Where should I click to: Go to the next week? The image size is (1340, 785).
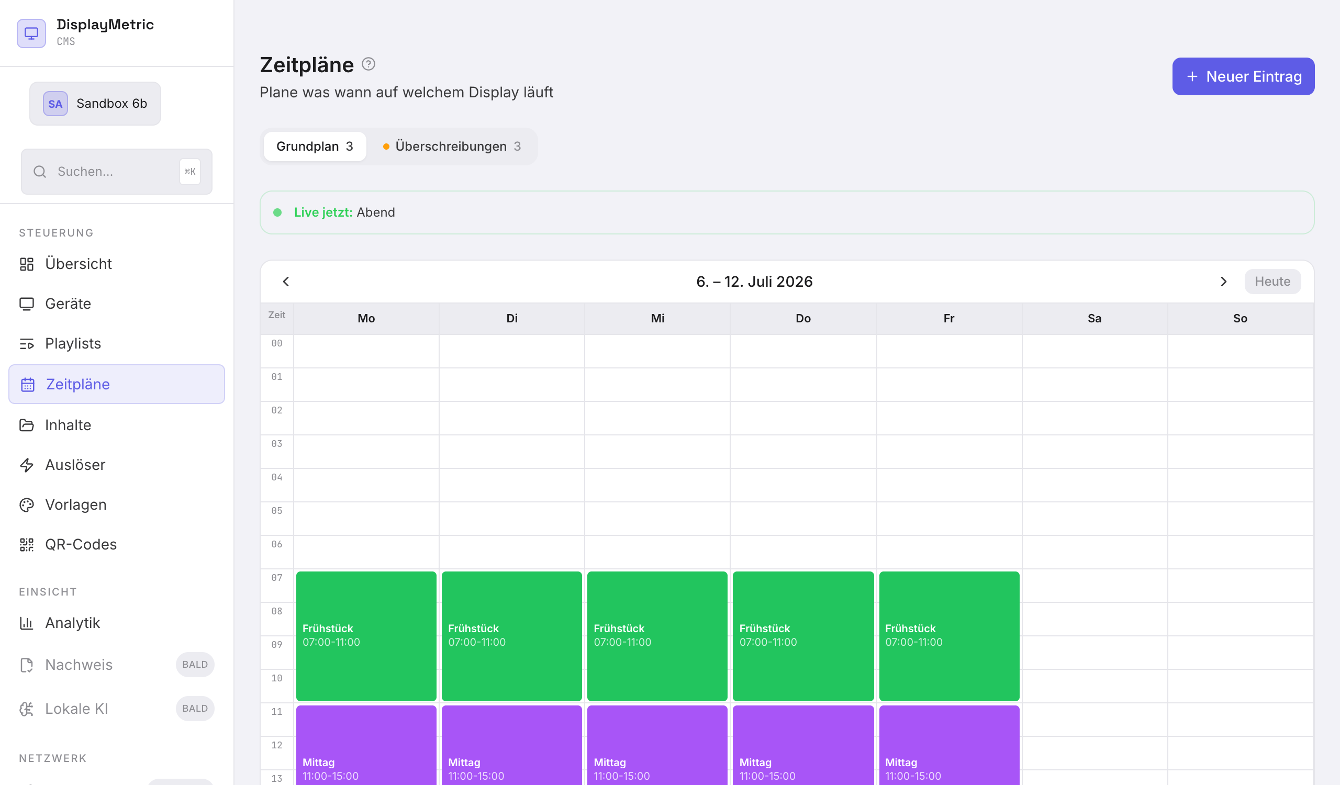click(x=1224, y=282)
